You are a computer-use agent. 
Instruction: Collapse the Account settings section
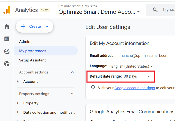point(72,72)
